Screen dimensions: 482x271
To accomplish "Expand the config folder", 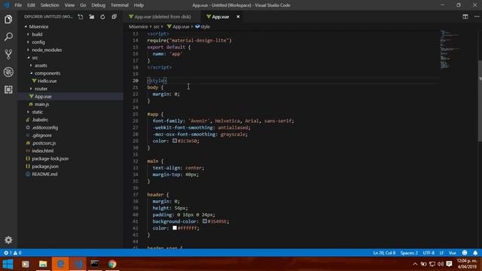I will 29,42.
